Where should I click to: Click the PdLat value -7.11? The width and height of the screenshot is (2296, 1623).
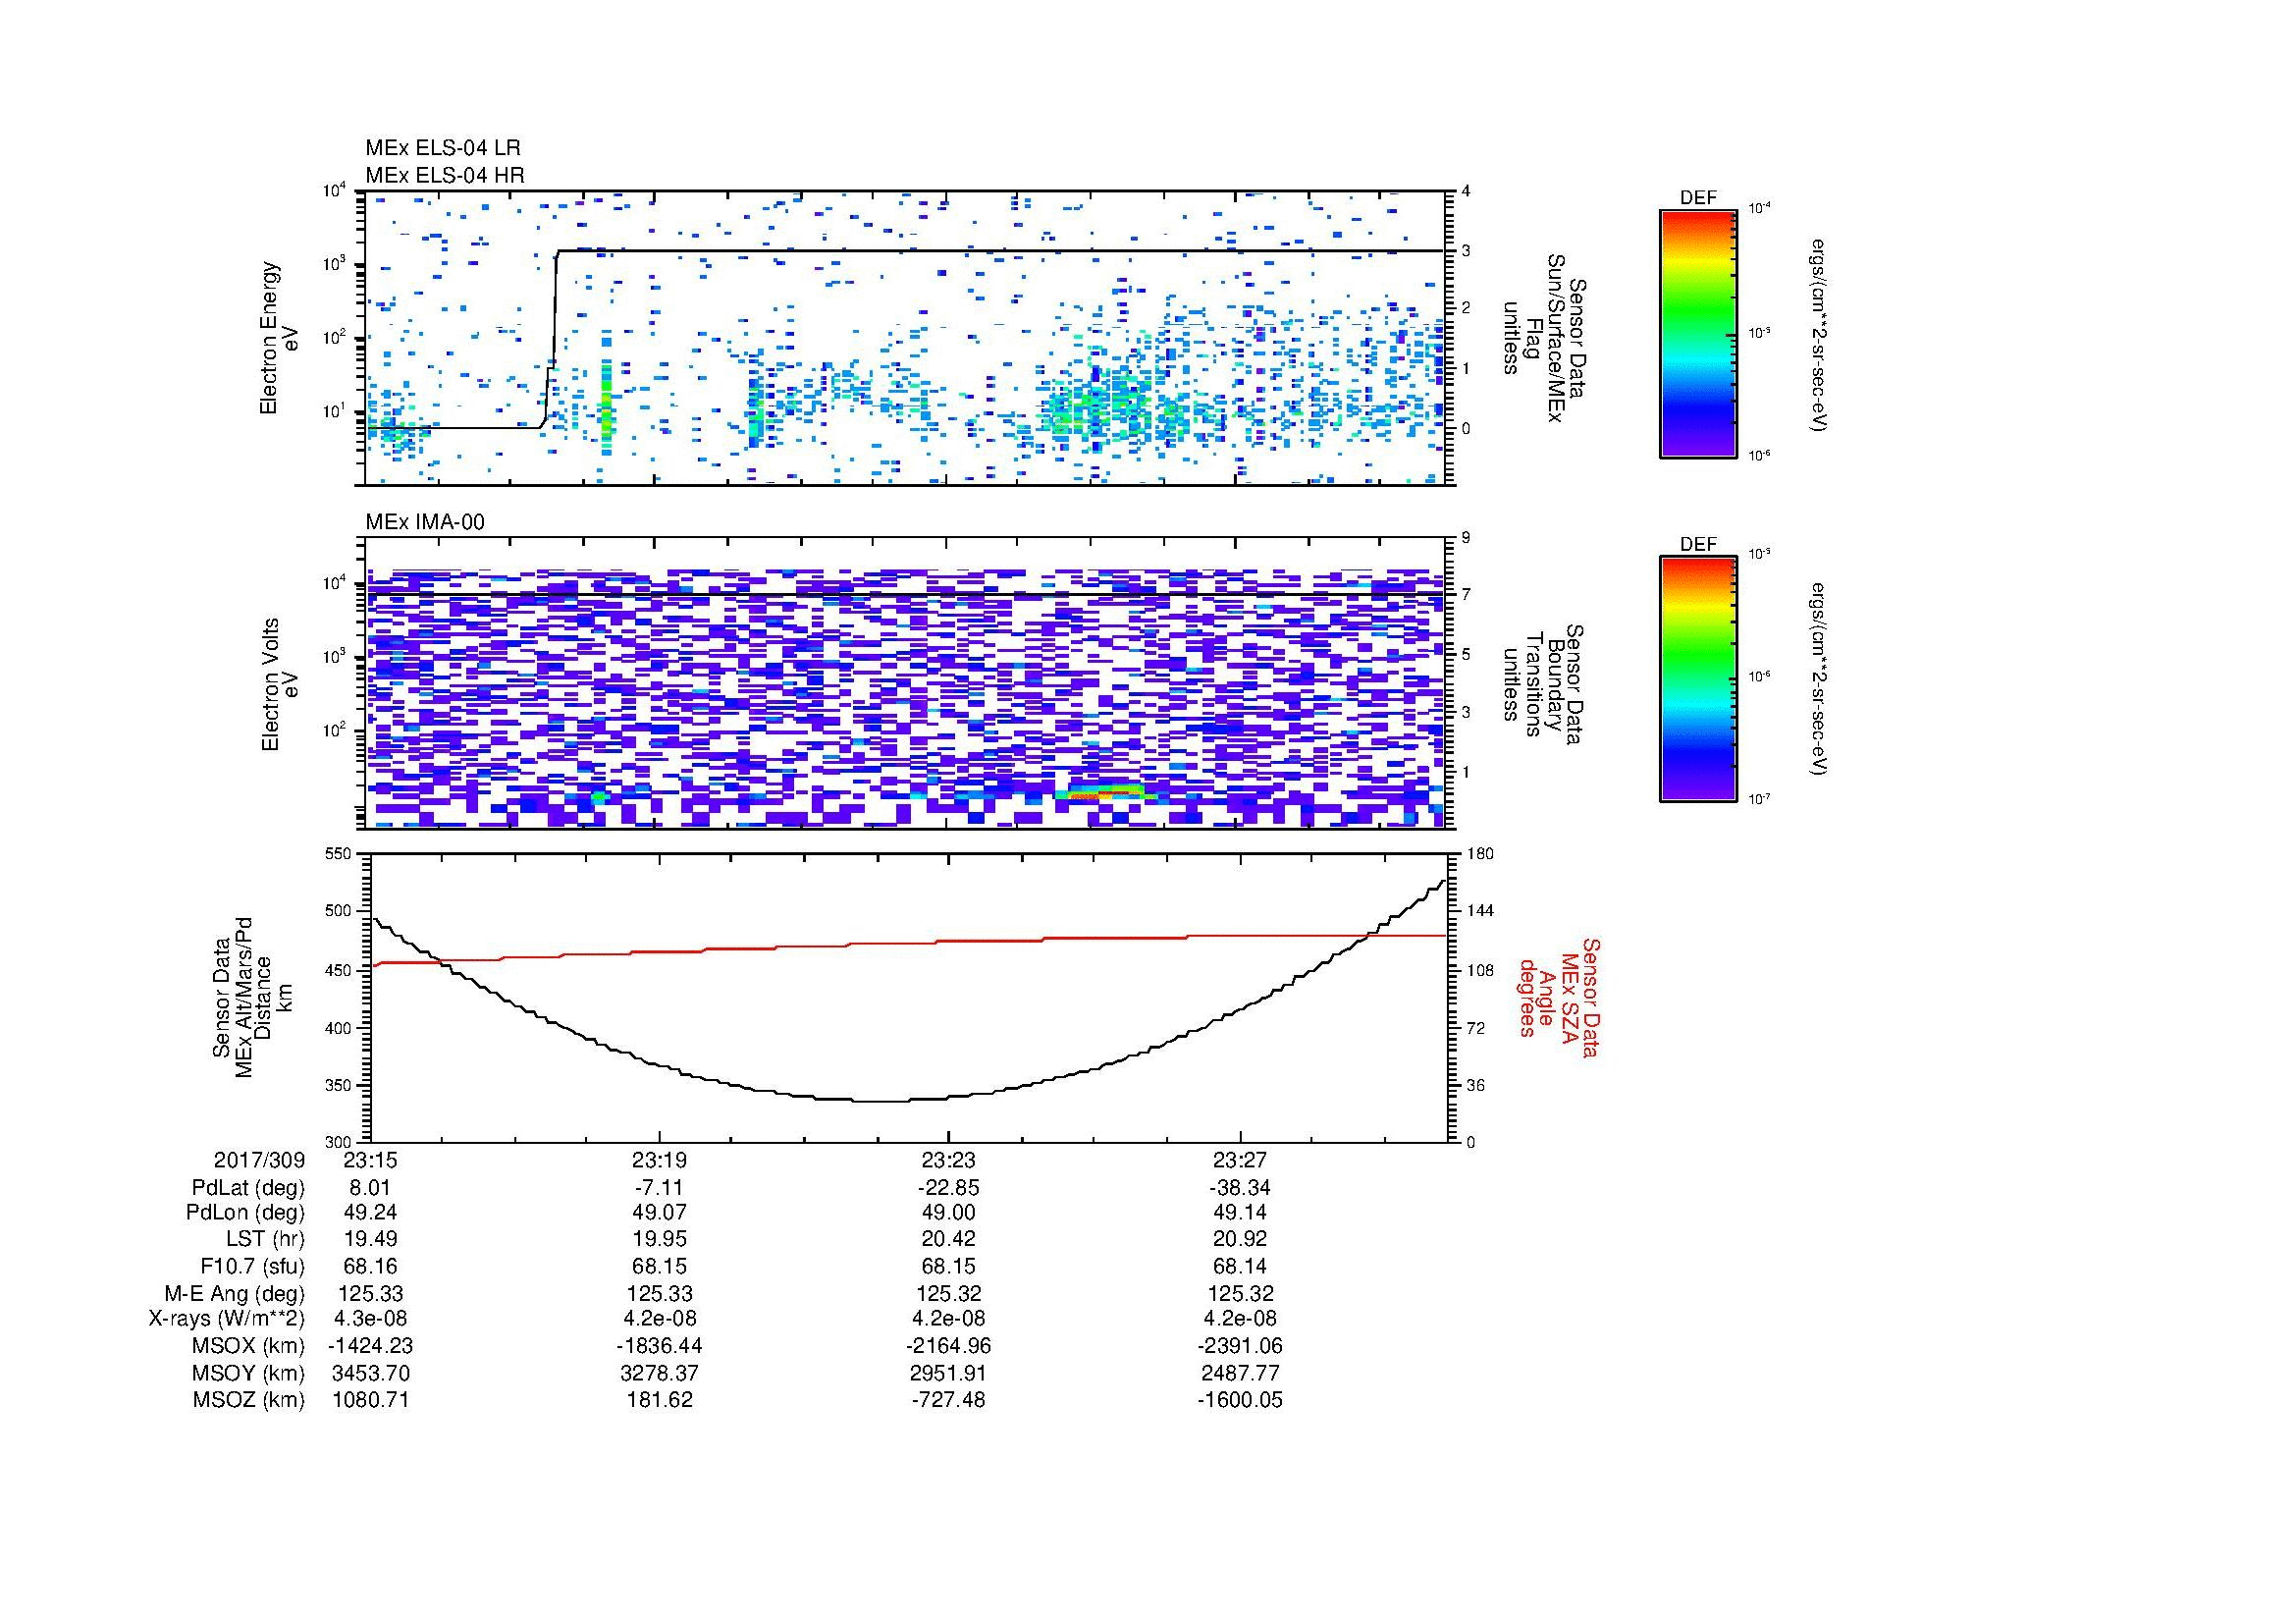(x=659, y=1188)
